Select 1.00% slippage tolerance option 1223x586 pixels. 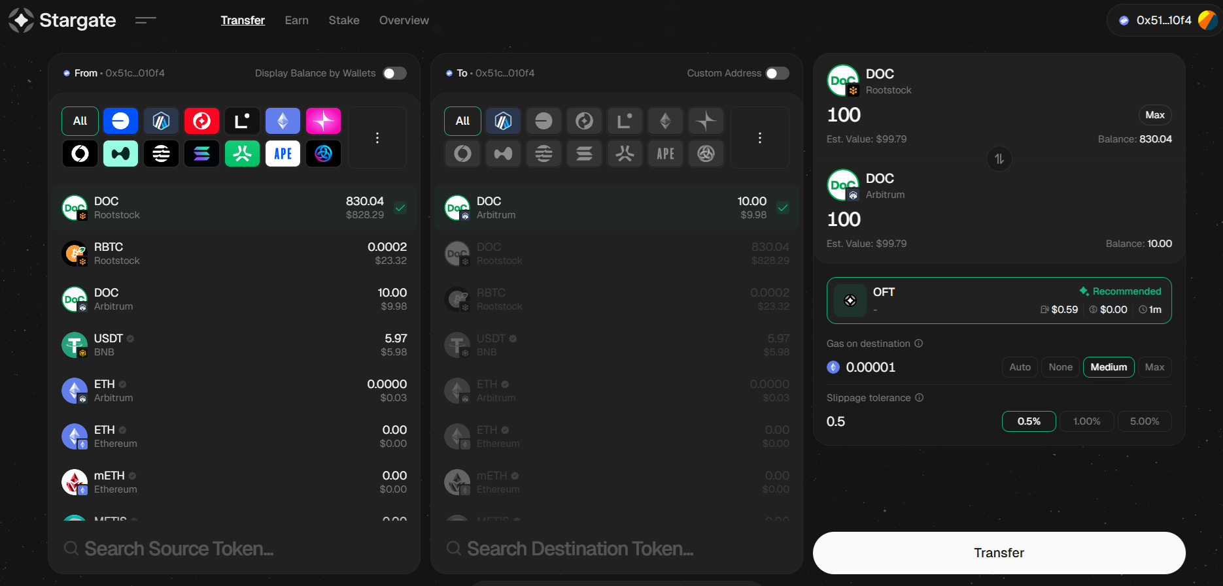pyautogui.click(x=1086, y=421)
